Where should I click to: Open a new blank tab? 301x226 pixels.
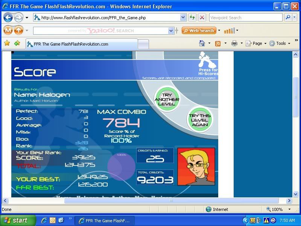[x=143, y=44]
